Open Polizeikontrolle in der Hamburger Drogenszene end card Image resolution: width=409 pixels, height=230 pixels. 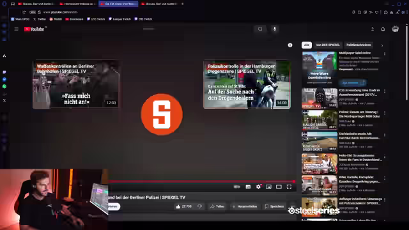[247, 85]
